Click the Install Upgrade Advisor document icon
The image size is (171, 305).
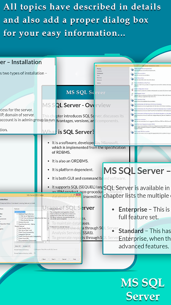pyautogui.click(x=132, y=94)
